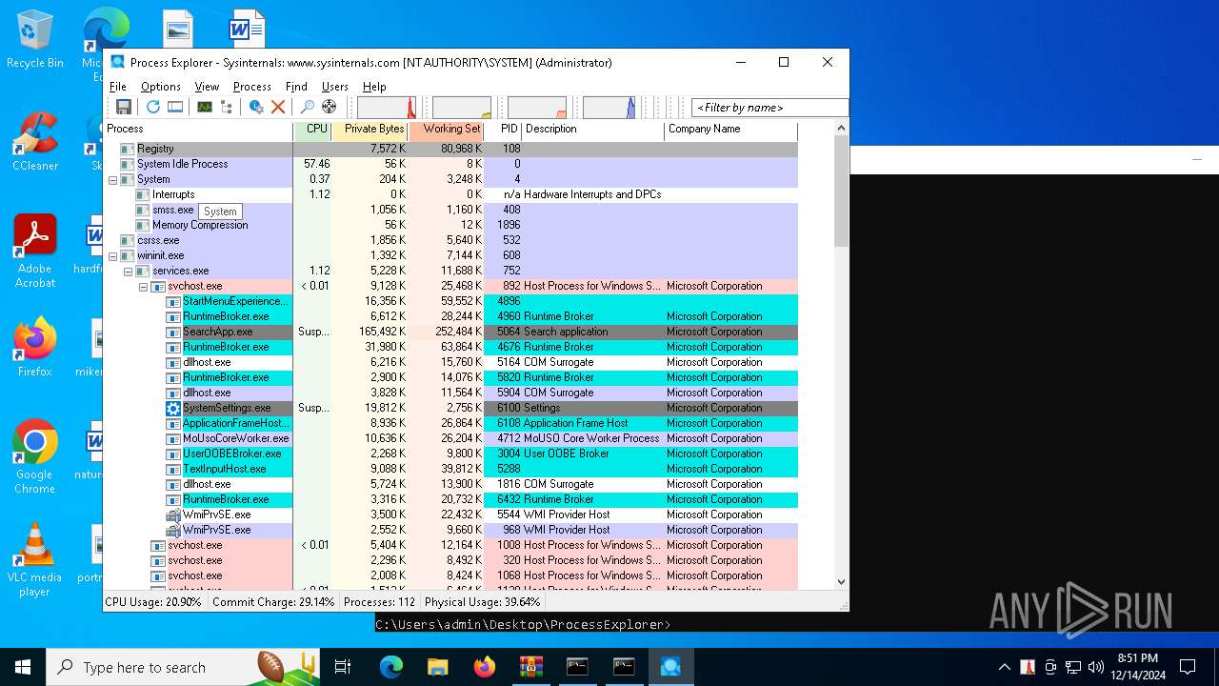Viewport: 1219px width, 686px height.
Task: Sort by the Working Set column header
Action: pyautogui.click(x=446, y=130)
